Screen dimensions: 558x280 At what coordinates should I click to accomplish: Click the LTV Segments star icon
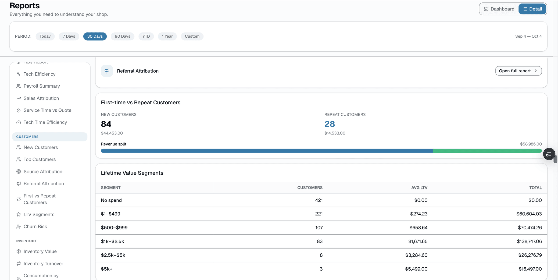click(19, 214)
